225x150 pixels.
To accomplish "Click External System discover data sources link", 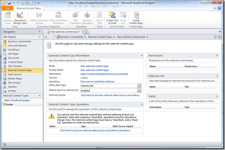I will 111,95.
